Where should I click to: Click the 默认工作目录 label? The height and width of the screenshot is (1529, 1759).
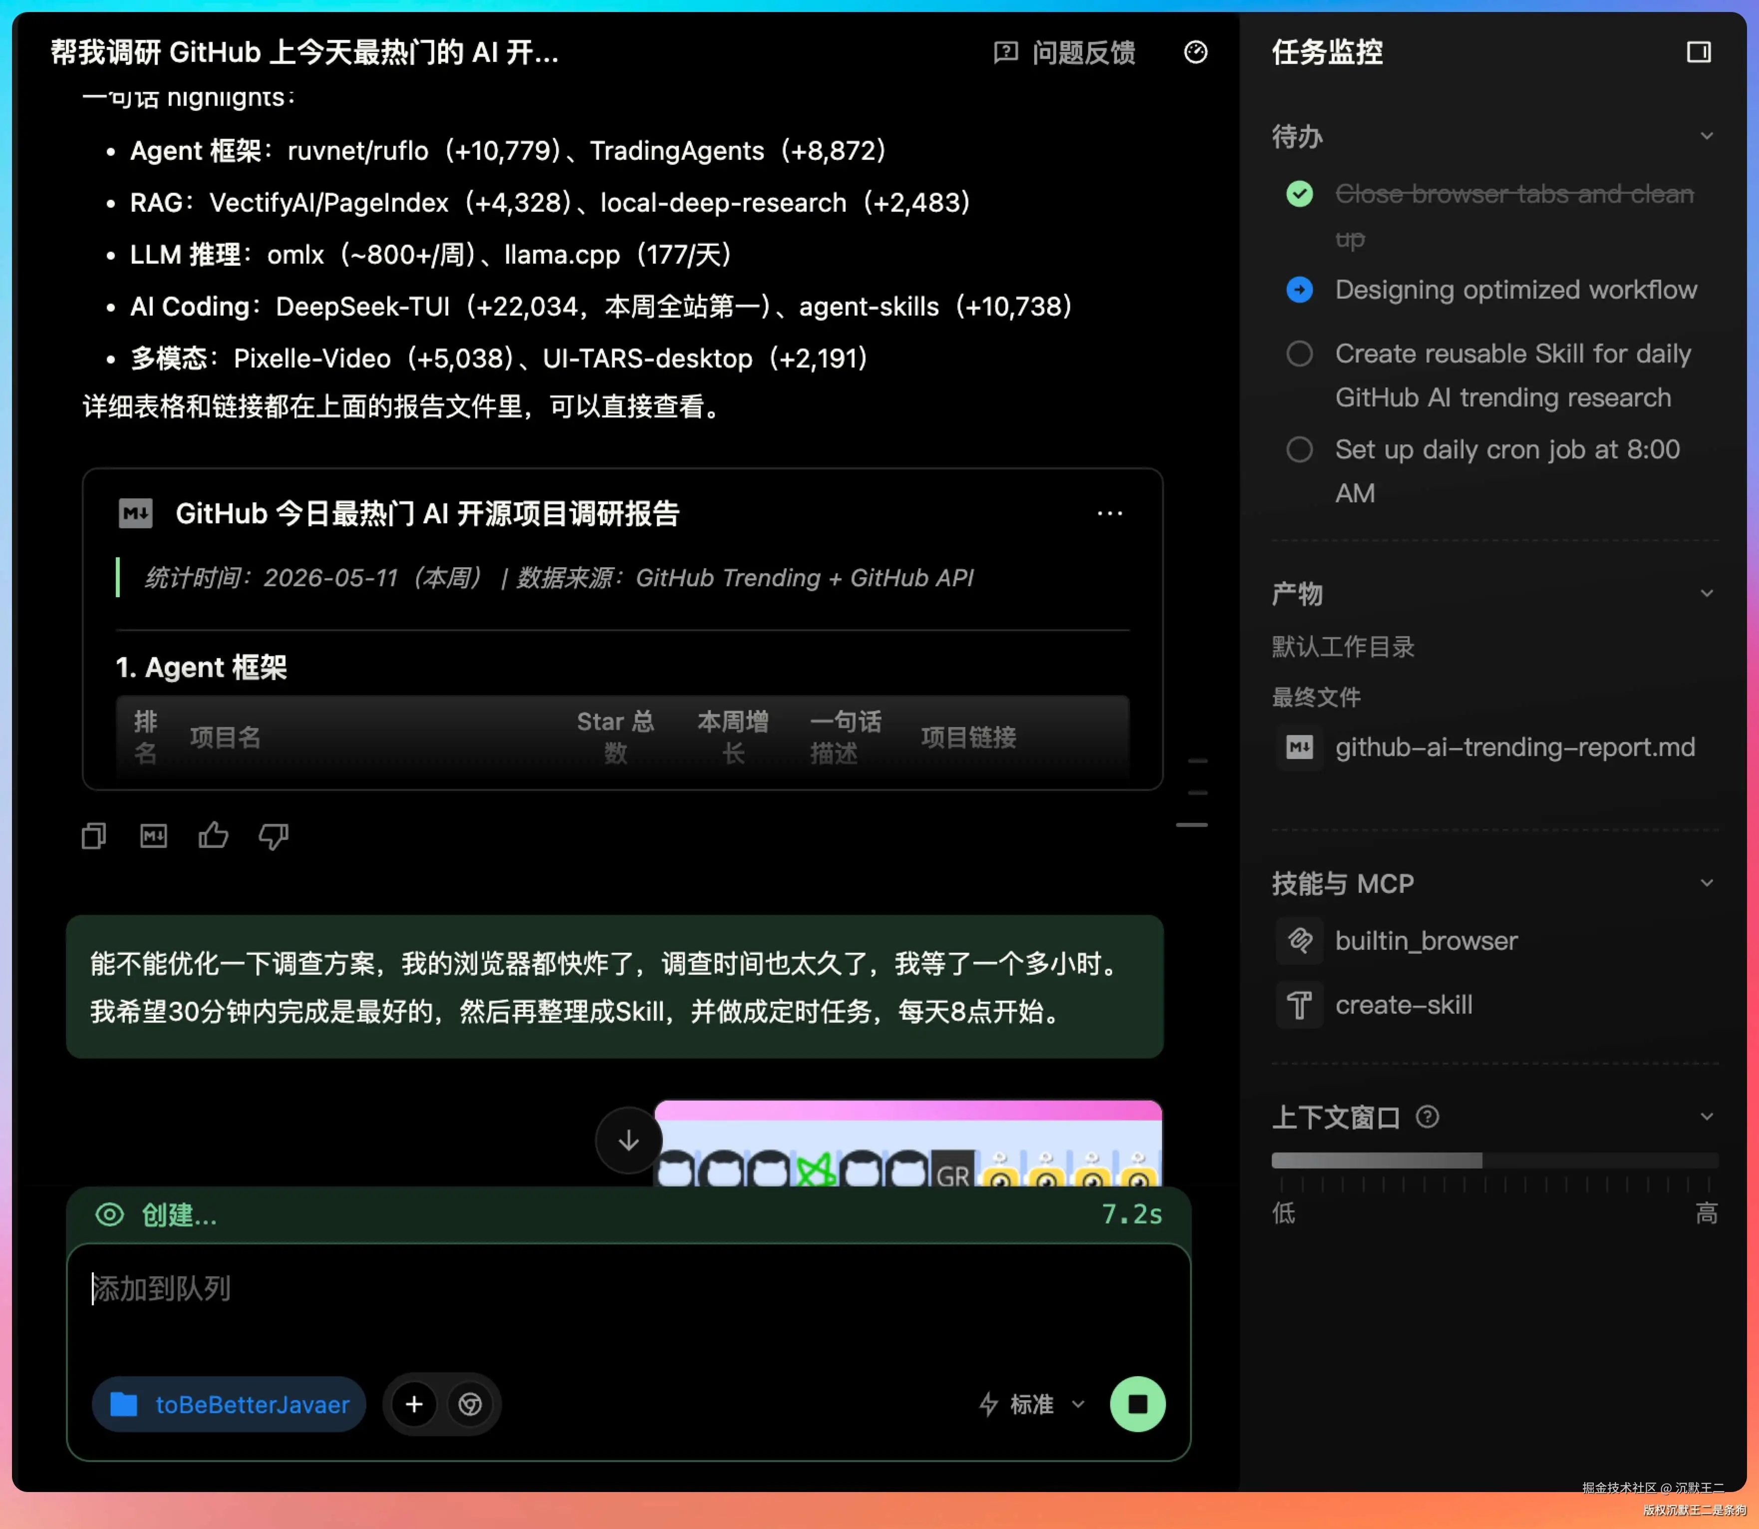coord(1343,647)
